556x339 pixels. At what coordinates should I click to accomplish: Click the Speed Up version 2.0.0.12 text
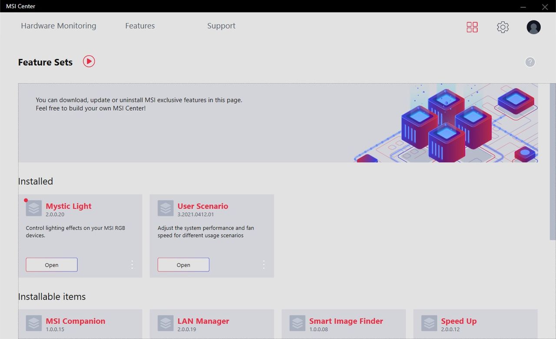pyautogui.click(x=450, y=329)
